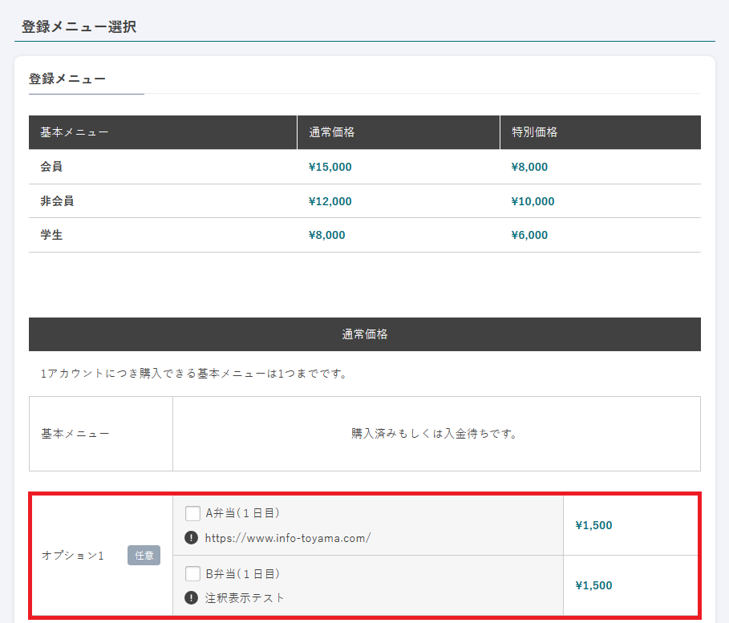Viewport: 729px width, 623px height.
Task: Click the ¥1,500 price for A弁当
Action: click(593, 525)
